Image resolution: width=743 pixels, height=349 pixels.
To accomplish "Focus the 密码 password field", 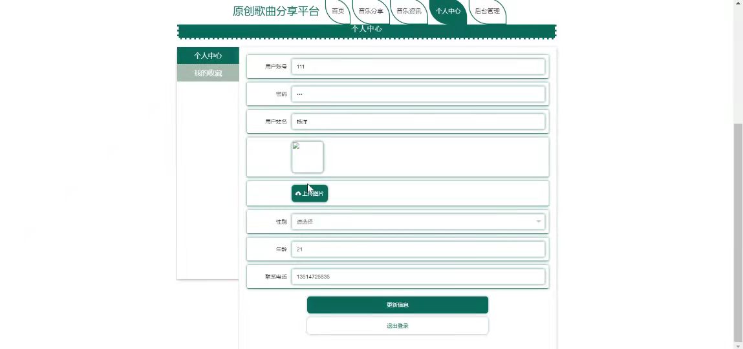I will point(418,94).
